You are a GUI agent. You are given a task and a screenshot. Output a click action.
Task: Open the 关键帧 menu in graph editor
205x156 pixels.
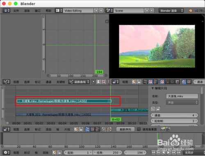click(61, 82)
